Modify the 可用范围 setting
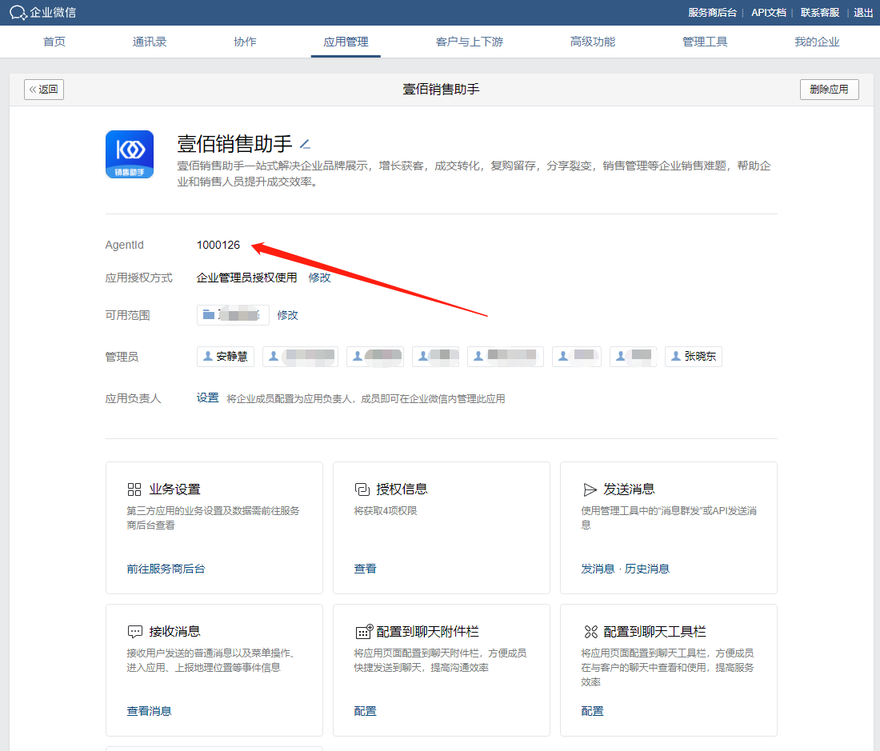 tap(287, 315)
